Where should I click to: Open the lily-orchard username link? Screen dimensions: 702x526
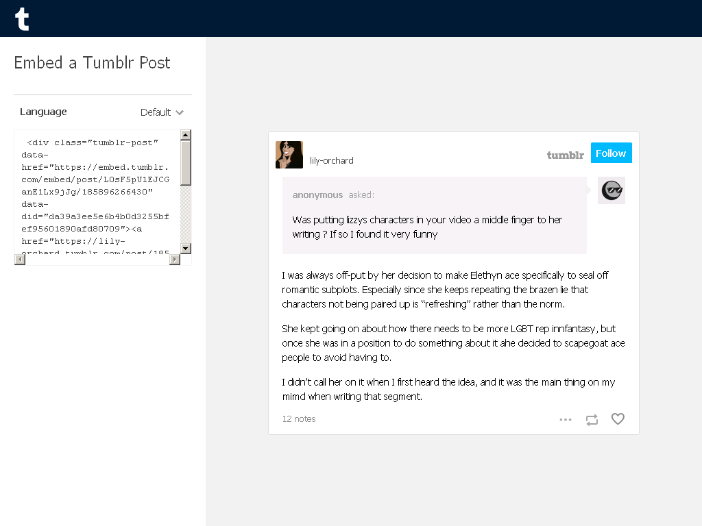click(x=331, y=160)
